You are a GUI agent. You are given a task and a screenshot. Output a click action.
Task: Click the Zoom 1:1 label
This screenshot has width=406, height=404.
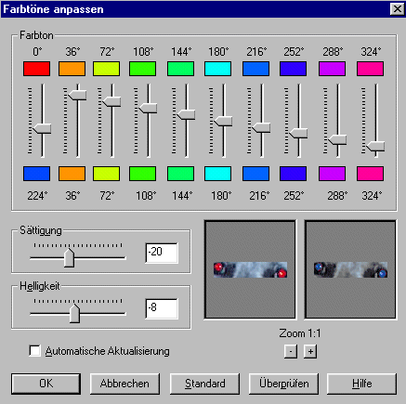[x=300, y=333]
